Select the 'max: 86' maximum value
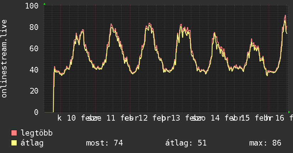Screen dimensions: 293x153 coord(265,143)
